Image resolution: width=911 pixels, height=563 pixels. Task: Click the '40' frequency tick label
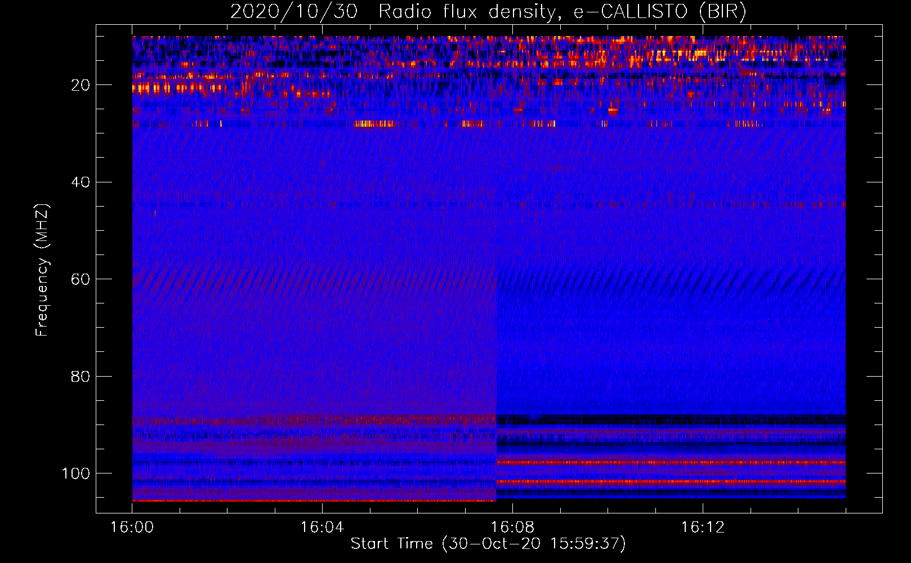pyautogui.click(x=81, y=182)
